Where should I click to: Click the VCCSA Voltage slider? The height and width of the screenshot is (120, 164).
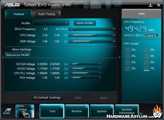(86, 64)
